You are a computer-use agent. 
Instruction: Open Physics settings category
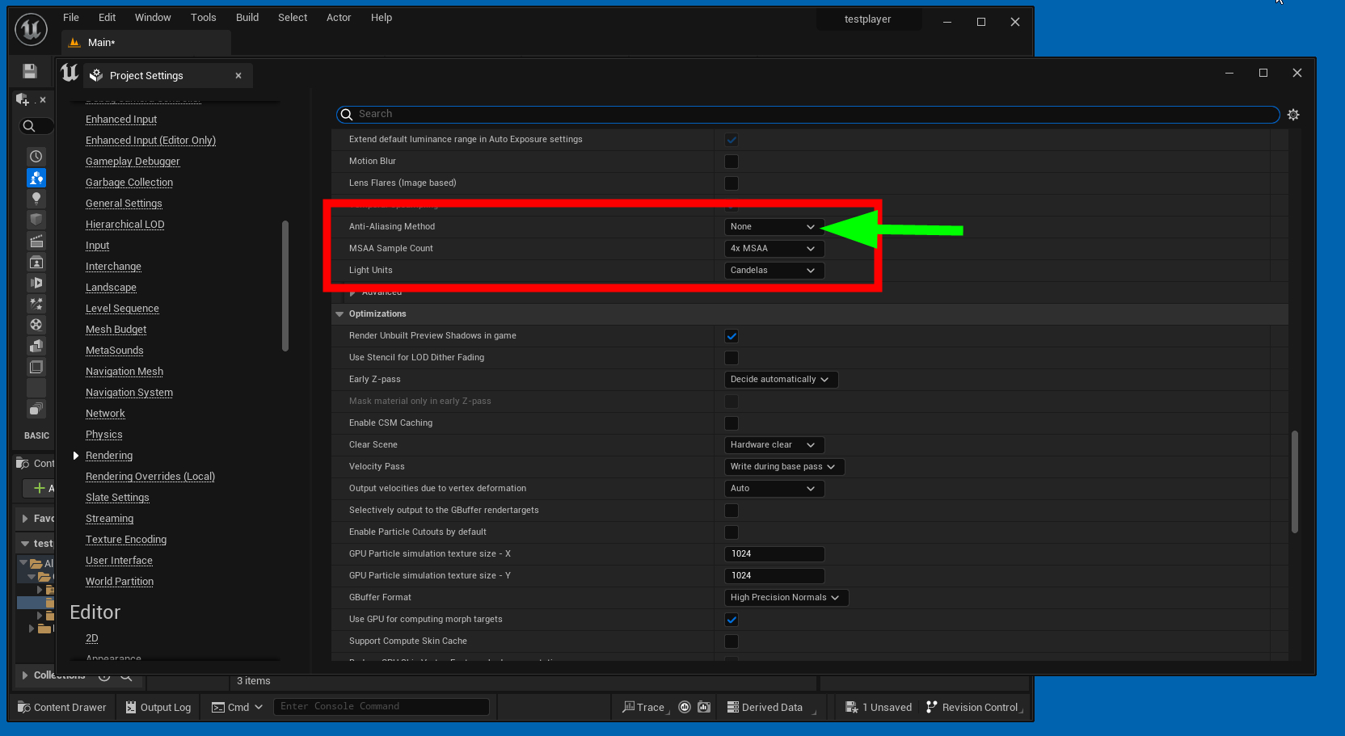point(104,435)
